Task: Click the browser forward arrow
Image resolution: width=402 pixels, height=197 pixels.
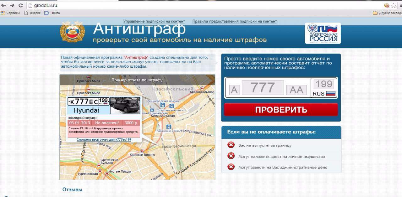Action: pyautogui.click(x=12, y=5)
